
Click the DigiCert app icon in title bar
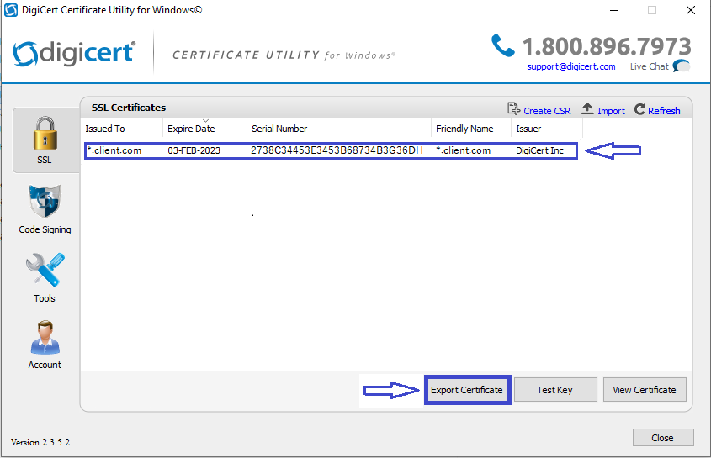pyautogui.click(x=10, y=10)
